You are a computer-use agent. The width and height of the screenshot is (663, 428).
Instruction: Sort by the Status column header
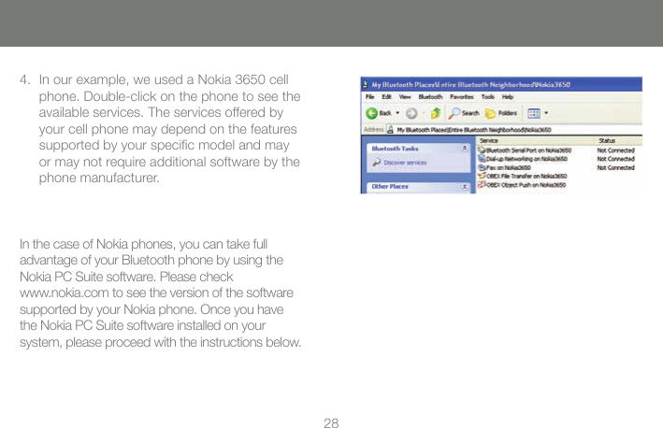(x=619, y=140)
